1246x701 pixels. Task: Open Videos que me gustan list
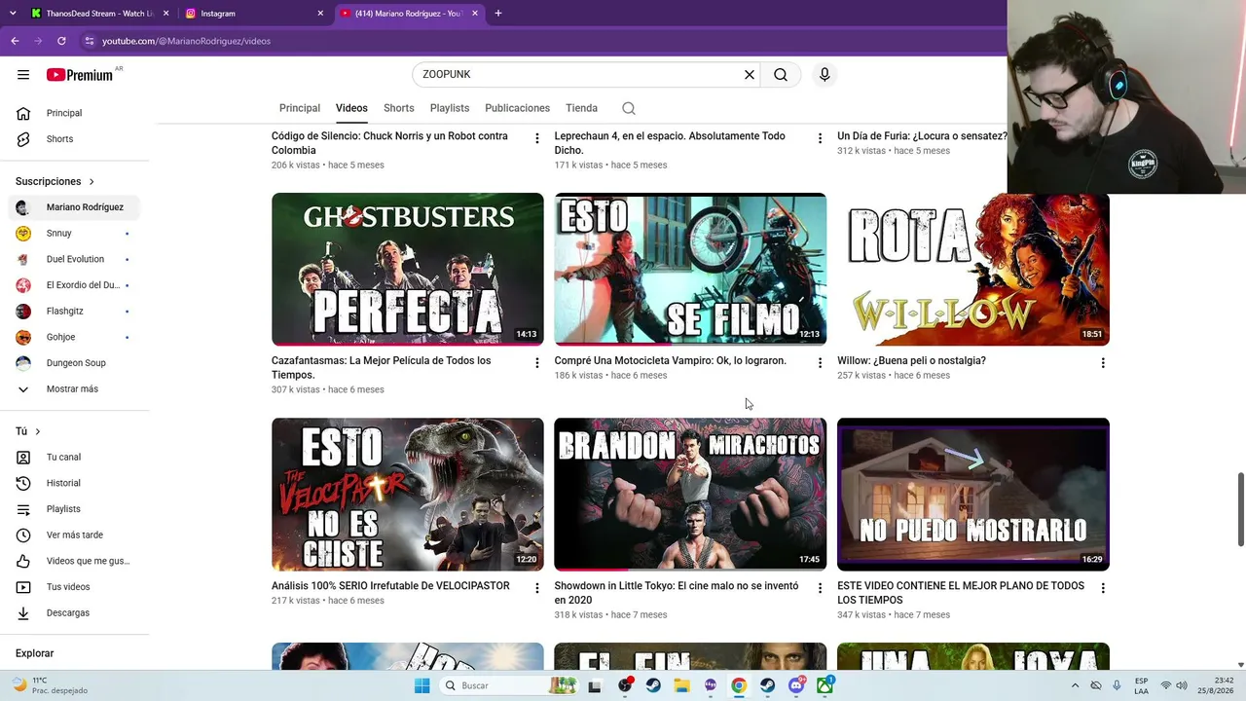(x=73, y=561)
